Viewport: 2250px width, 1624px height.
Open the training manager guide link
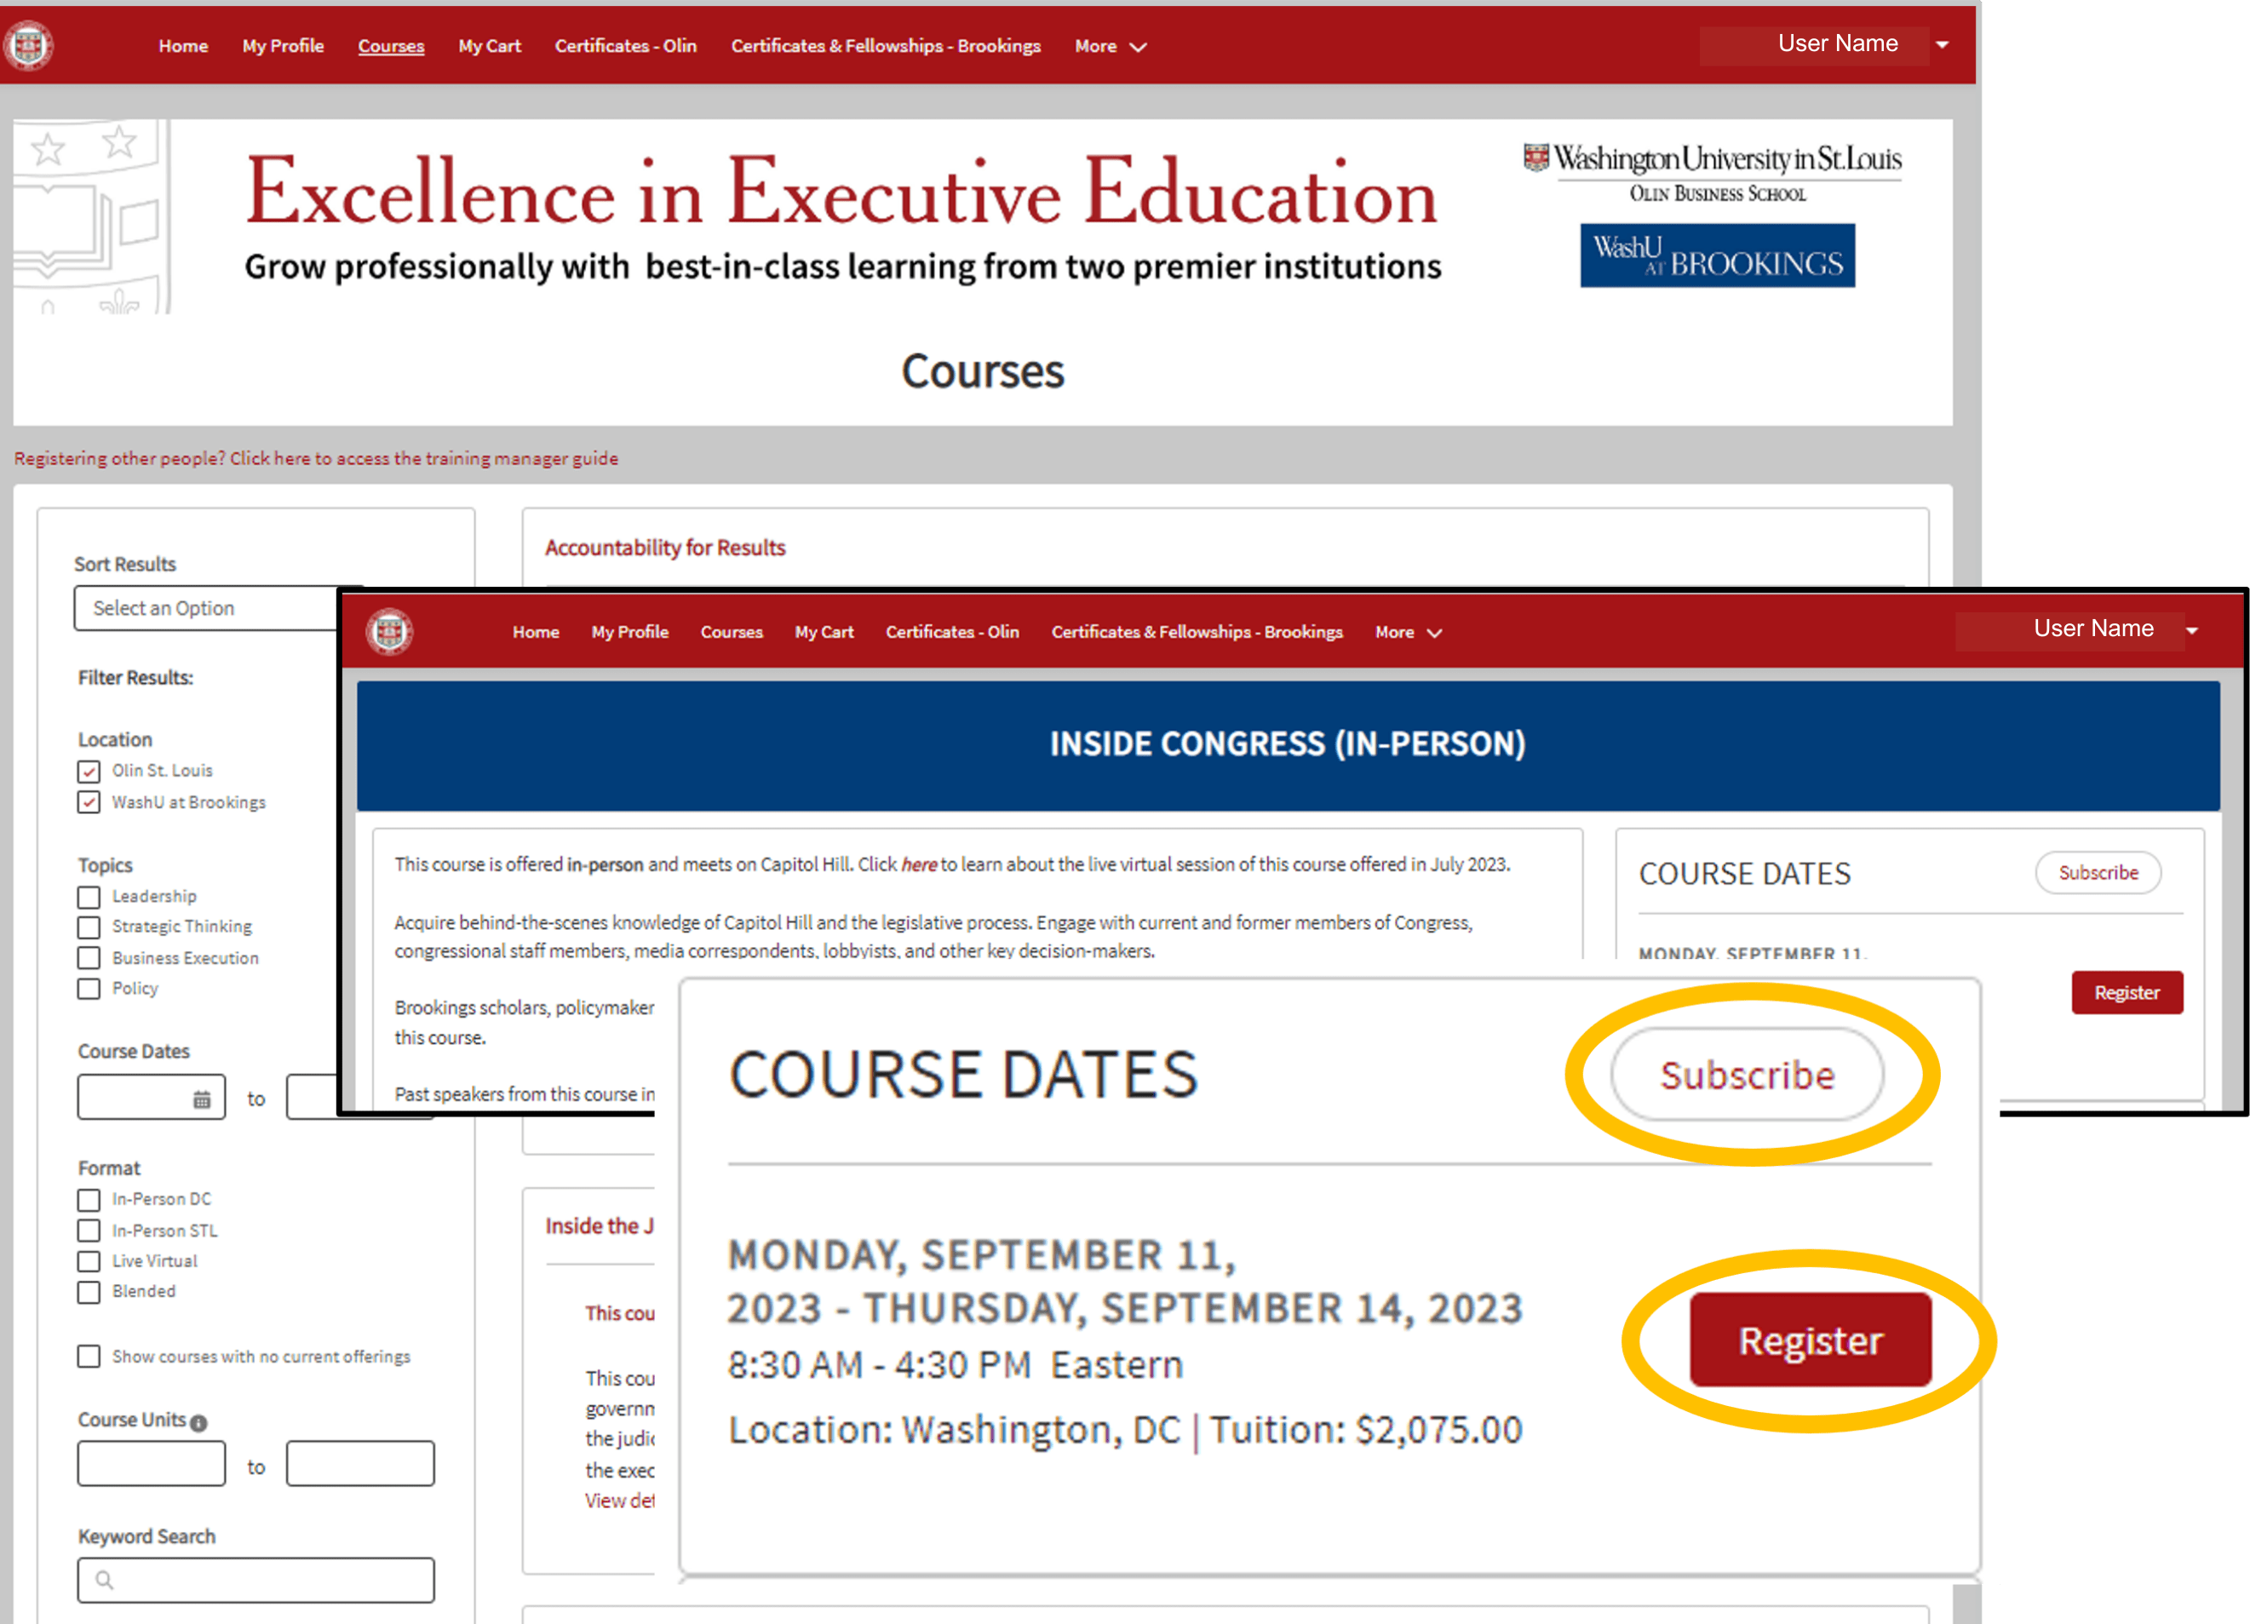[x=315, y=458]
